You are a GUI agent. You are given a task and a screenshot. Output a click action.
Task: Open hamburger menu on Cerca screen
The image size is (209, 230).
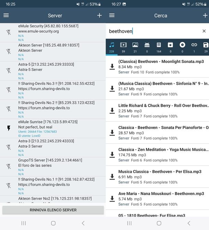(112, 15)
